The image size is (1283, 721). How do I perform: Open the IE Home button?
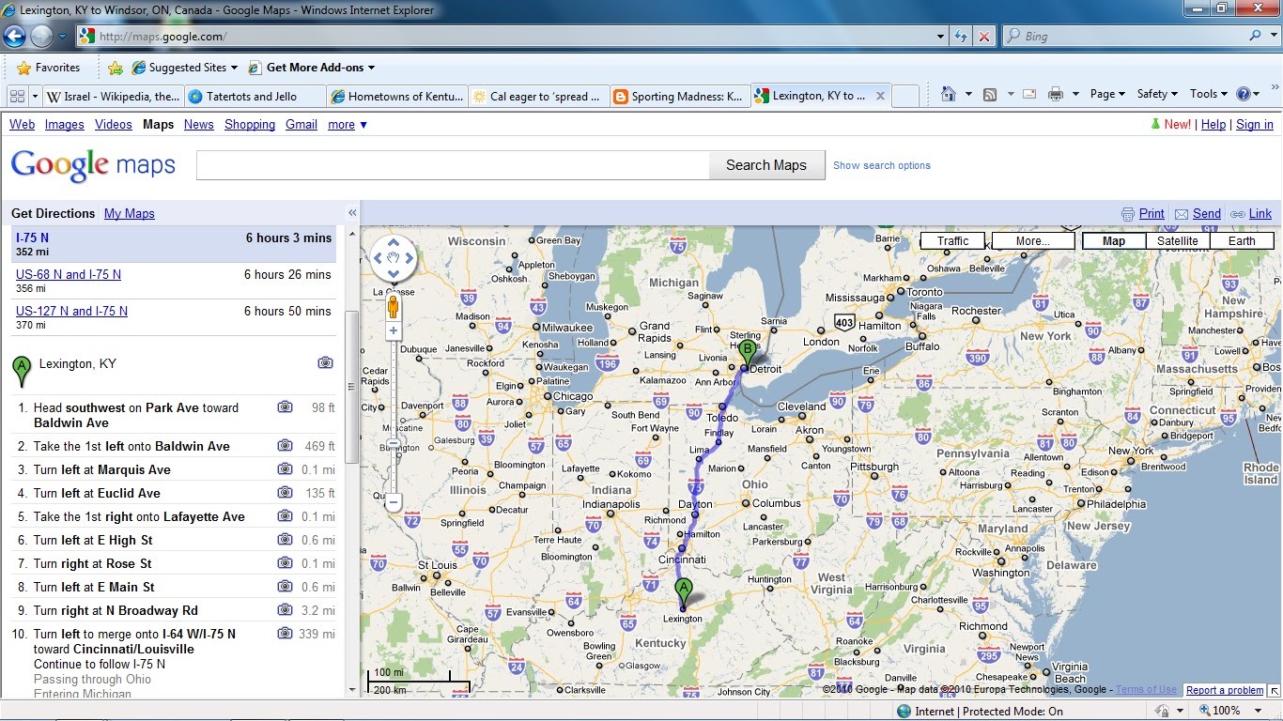point(948,94)
